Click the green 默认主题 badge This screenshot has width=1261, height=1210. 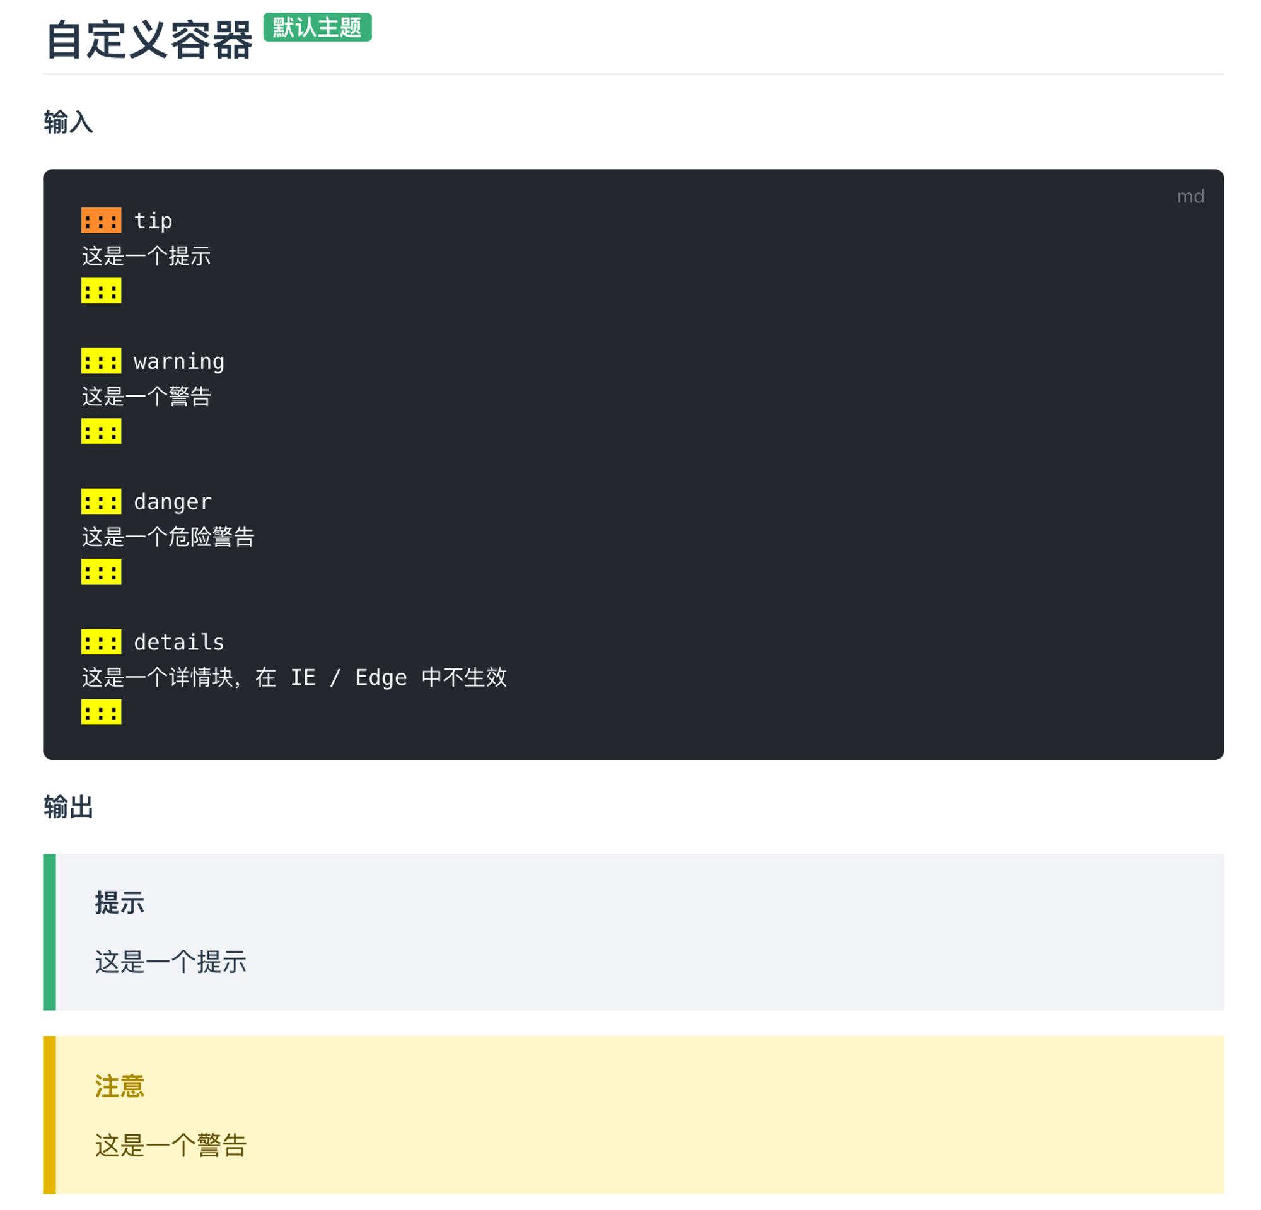pyautogui.click(x=317, y=27)
